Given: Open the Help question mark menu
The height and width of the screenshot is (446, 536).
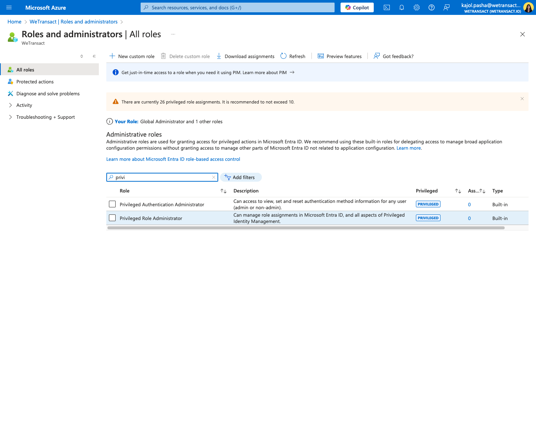Looking at the screenshot, I should 432,7.
